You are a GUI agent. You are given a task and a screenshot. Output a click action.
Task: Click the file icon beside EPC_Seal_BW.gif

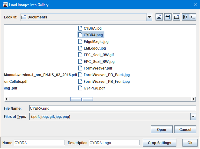[x=80, y=55]
